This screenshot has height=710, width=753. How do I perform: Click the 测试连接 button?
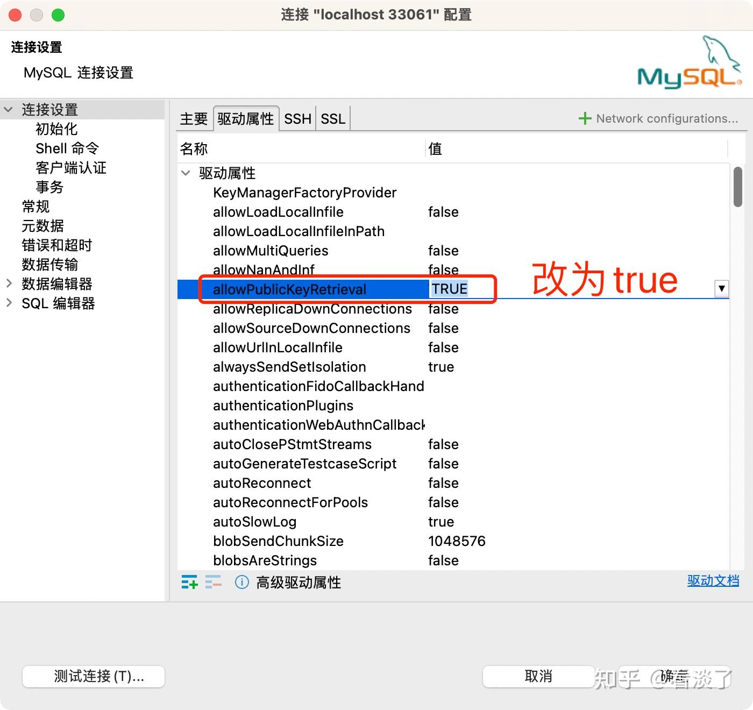point(93,676)
